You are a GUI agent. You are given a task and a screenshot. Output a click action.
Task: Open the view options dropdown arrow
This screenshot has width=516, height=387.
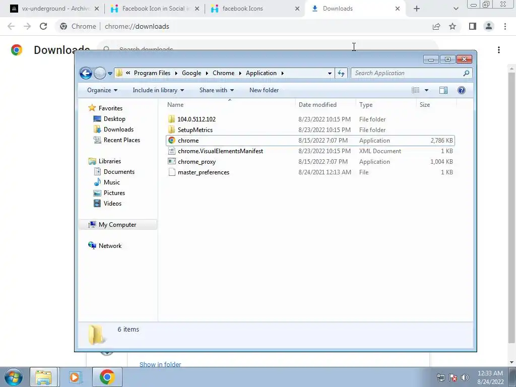(426, 90)
